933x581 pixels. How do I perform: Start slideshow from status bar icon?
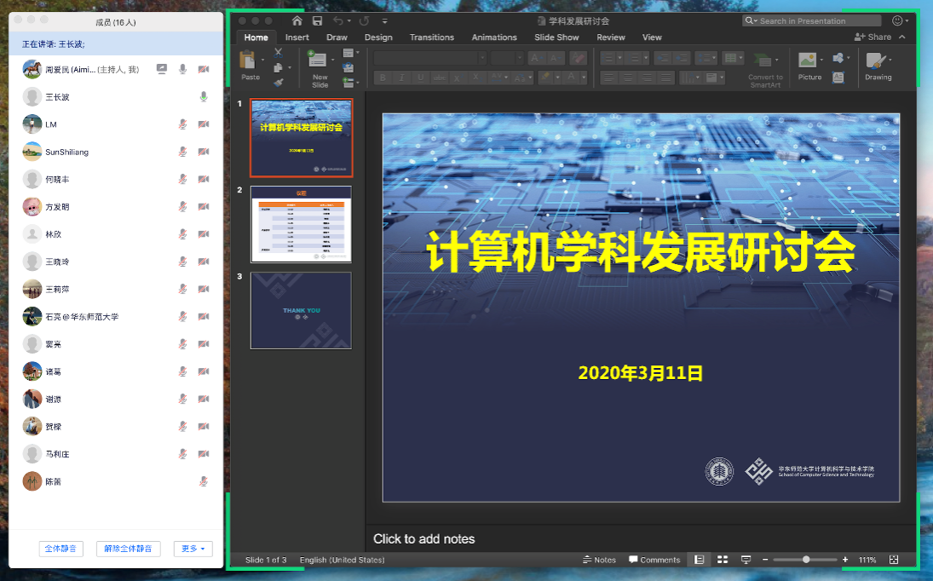coord(746,560)
